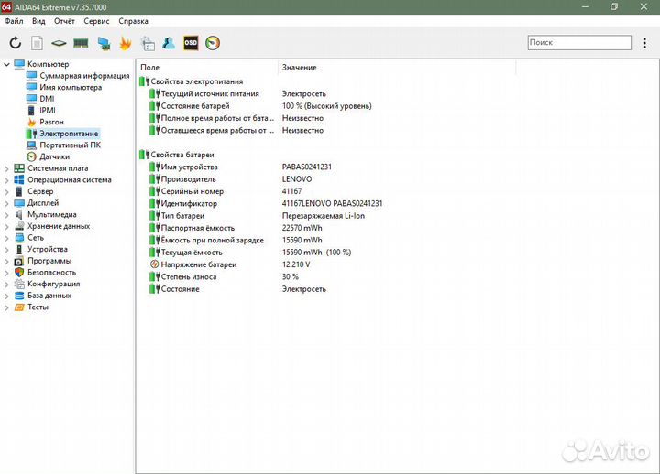
Task: Open the OSD panel icon
Action: click(191, 43)
